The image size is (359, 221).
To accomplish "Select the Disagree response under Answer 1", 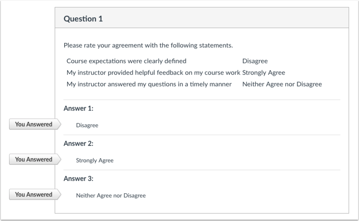I will point(87,125).
